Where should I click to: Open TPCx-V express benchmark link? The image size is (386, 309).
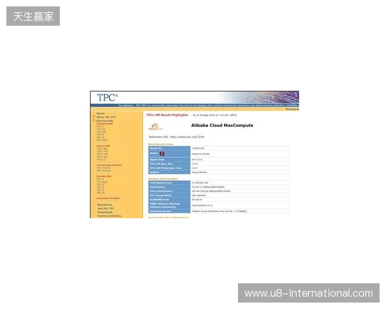(101, 160)
